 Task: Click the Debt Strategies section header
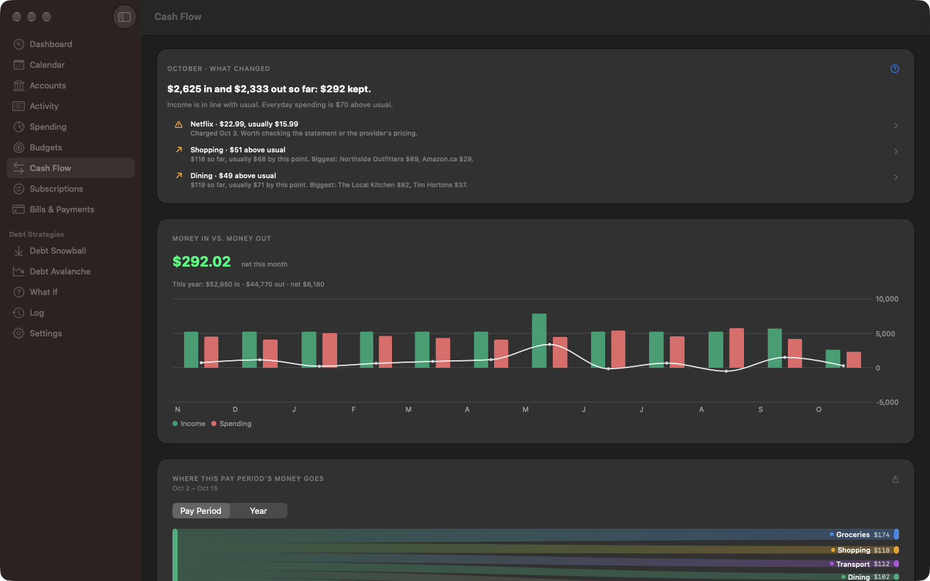[37, 234]
